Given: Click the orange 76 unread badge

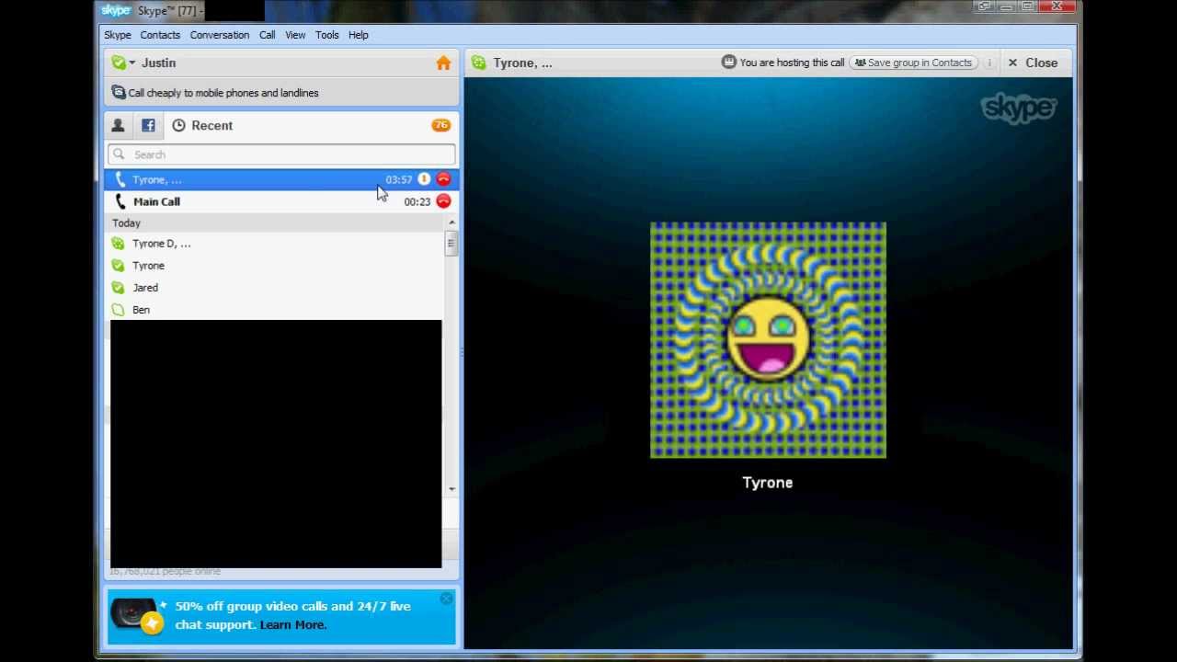Looking at the screenshot, I should point(441,125).
